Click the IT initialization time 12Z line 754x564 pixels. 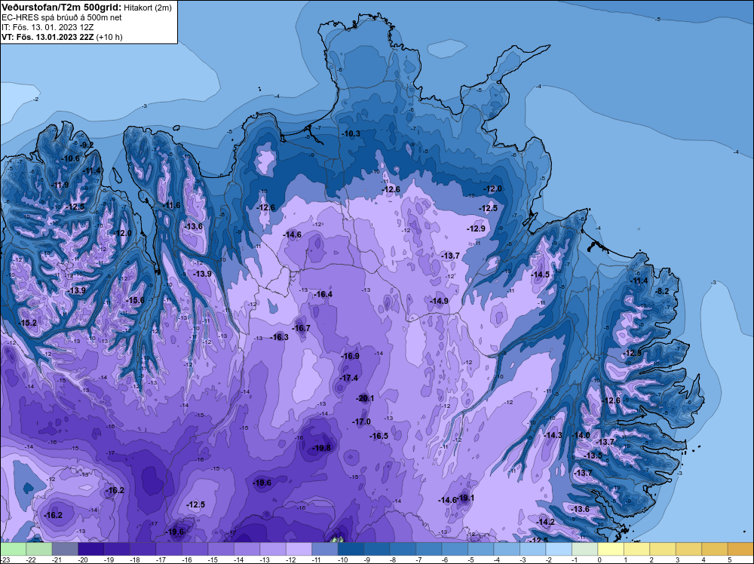[x=48, y=27]
